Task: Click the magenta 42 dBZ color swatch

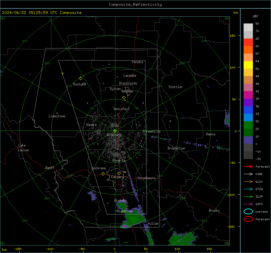Action: click(248, 95)
